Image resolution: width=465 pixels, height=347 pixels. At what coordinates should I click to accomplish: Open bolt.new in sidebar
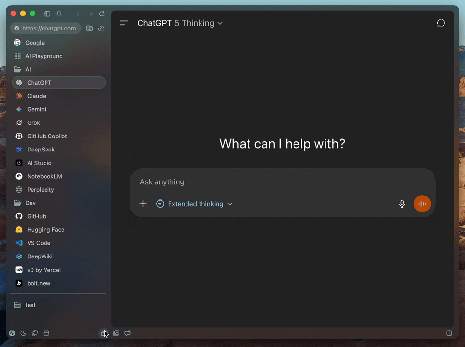click(59, 283)
